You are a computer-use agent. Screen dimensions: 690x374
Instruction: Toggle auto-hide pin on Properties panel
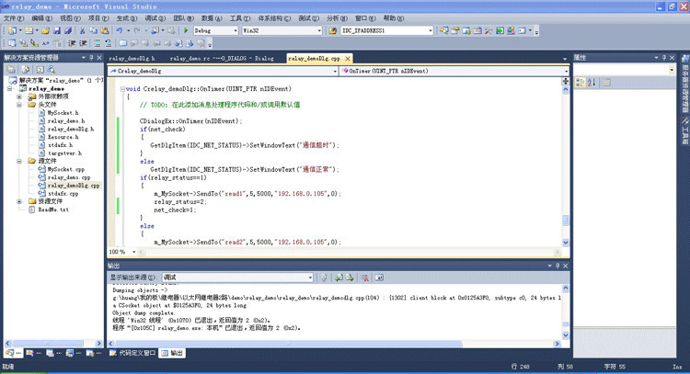[666, 57]
